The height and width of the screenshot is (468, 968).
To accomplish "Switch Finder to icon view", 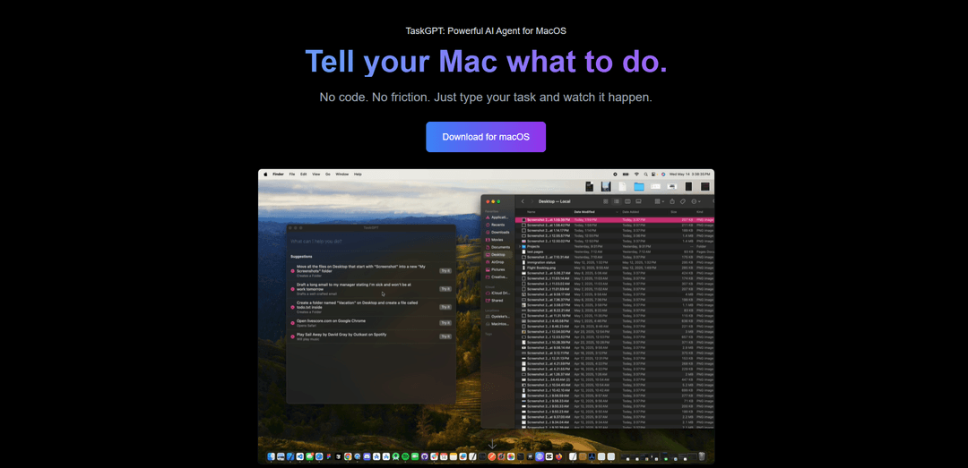I will [x=606, y=201].
